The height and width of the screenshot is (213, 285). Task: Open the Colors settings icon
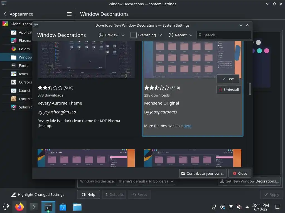coord(14,49)
